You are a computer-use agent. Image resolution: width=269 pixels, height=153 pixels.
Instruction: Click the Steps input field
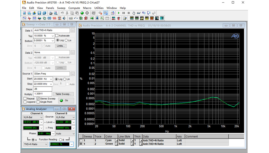click(43, 89)
